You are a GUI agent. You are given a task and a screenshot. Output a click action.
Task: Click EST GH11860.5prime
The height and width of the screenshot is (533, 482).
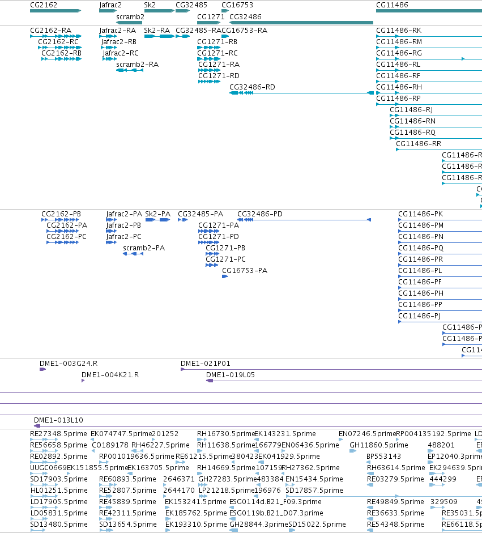coord(379,445)
